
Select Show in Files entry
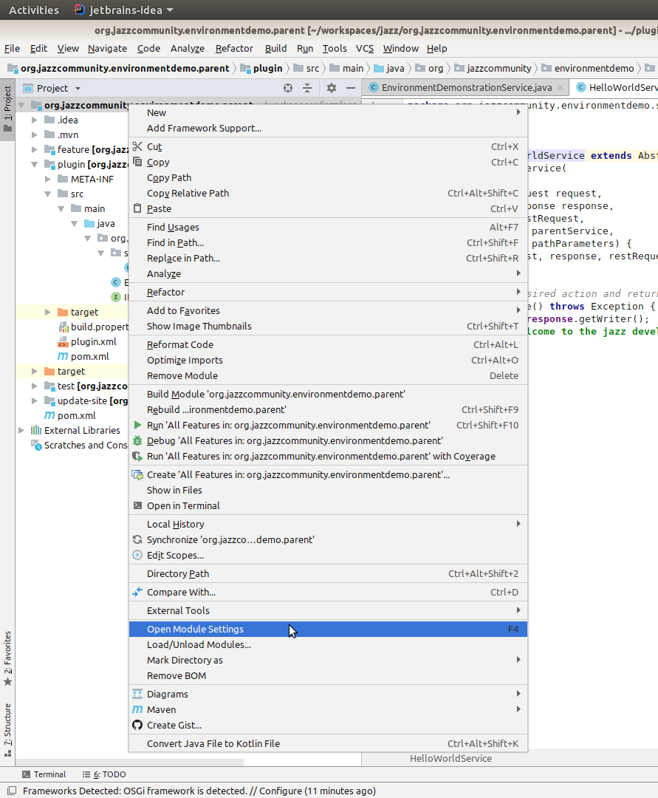[328, 490]
